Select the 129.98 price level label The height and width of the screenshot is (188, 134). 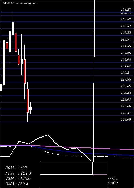pyautogui.click(x=126, y=79)
